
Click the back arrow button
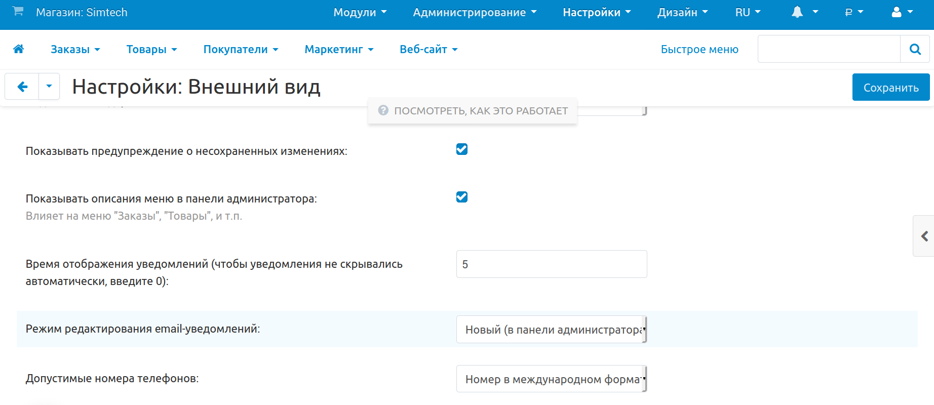tap(22, 87)
